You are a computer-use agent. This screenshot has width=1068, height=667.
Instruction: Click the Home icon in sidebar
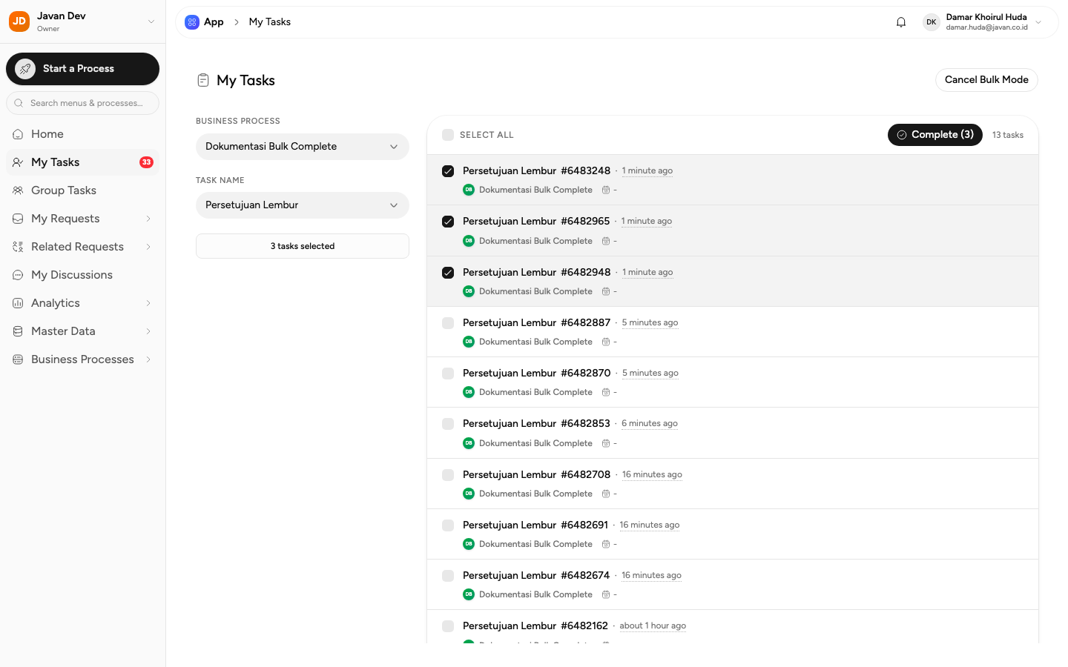18,134
